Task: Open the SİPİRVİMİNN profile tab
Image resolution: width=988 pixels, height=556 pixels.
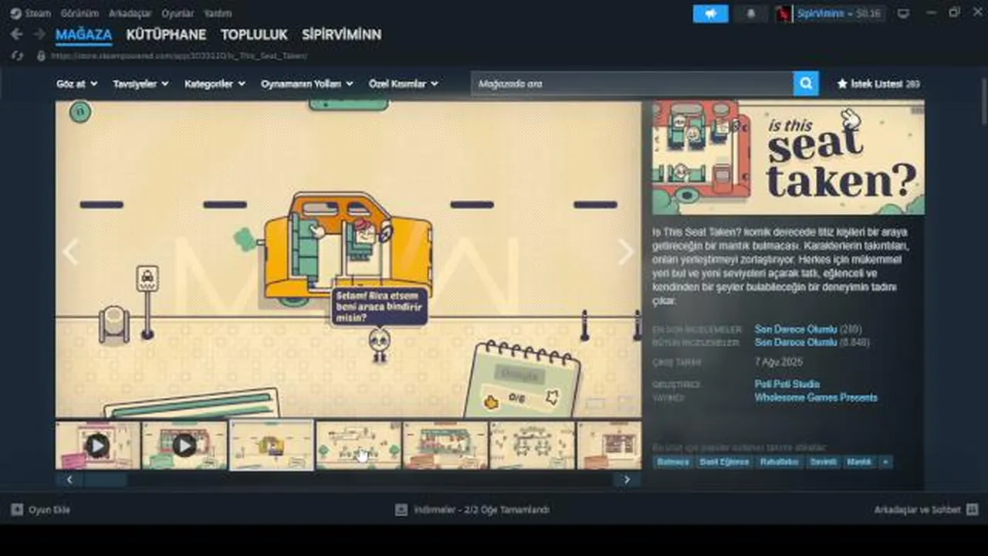Action: (341, 35)
